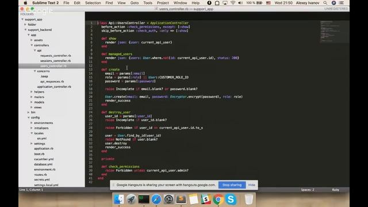This screenshot has height=207, width=368.
Task: Expand the mailers folder
Action: pos(32,97)
